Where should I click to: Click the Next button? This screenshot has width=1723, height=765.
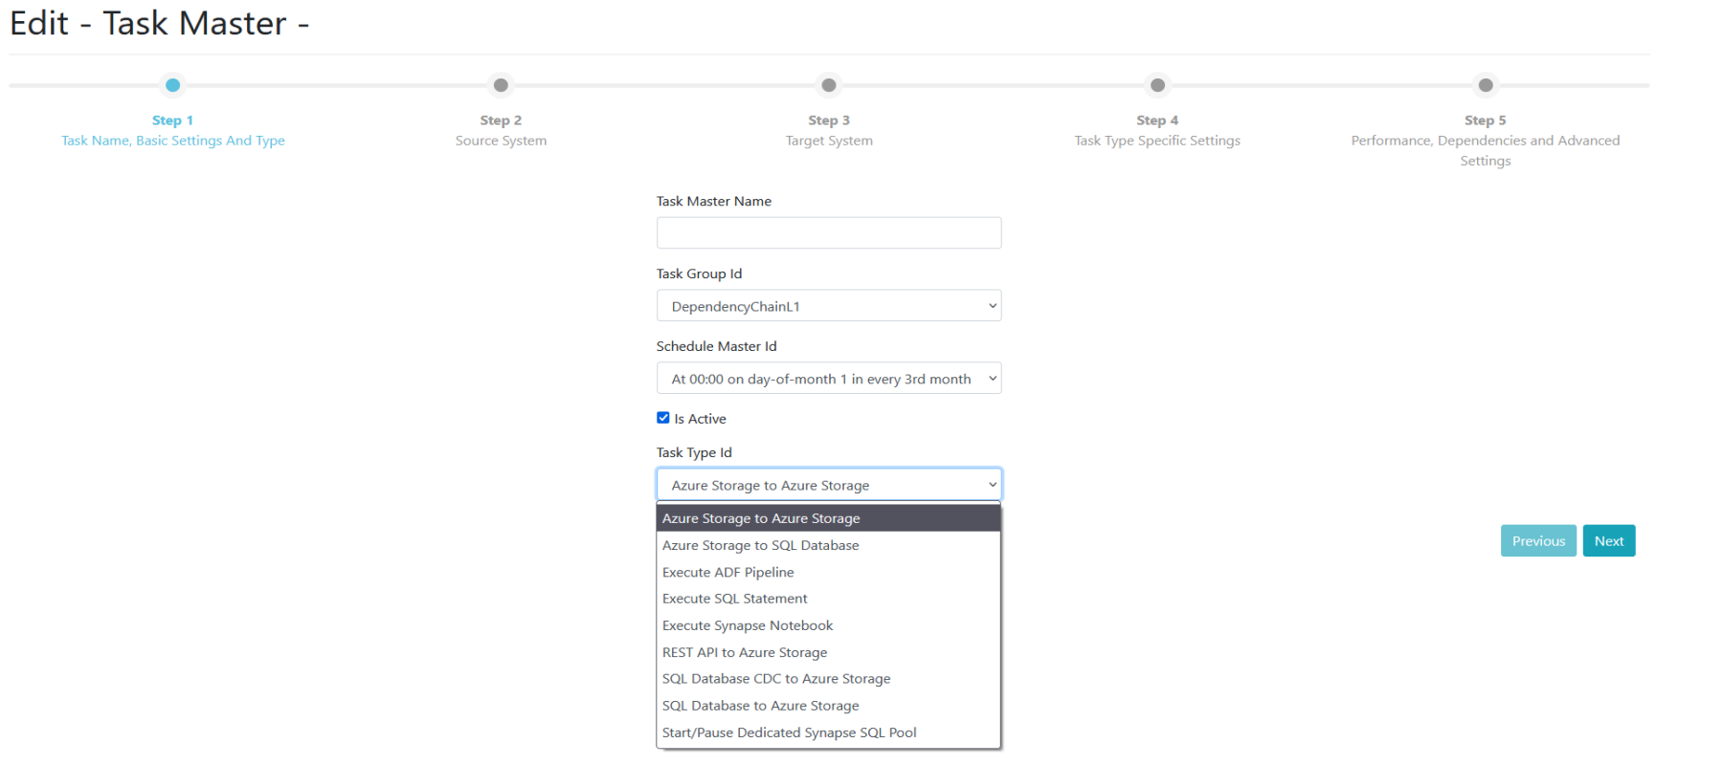pyautogui.click(x=1609, y=541)
